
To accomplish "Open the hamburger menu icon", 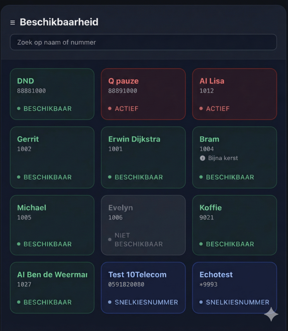I will click(x=13, y=23).
